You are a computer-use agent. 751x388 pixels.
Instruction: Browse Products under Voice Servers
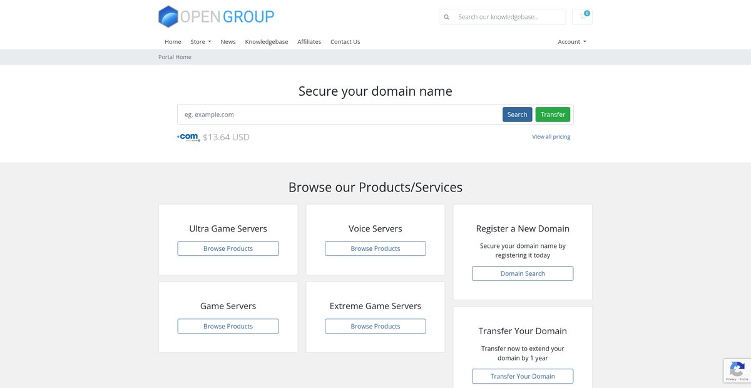tap(375, 248)
